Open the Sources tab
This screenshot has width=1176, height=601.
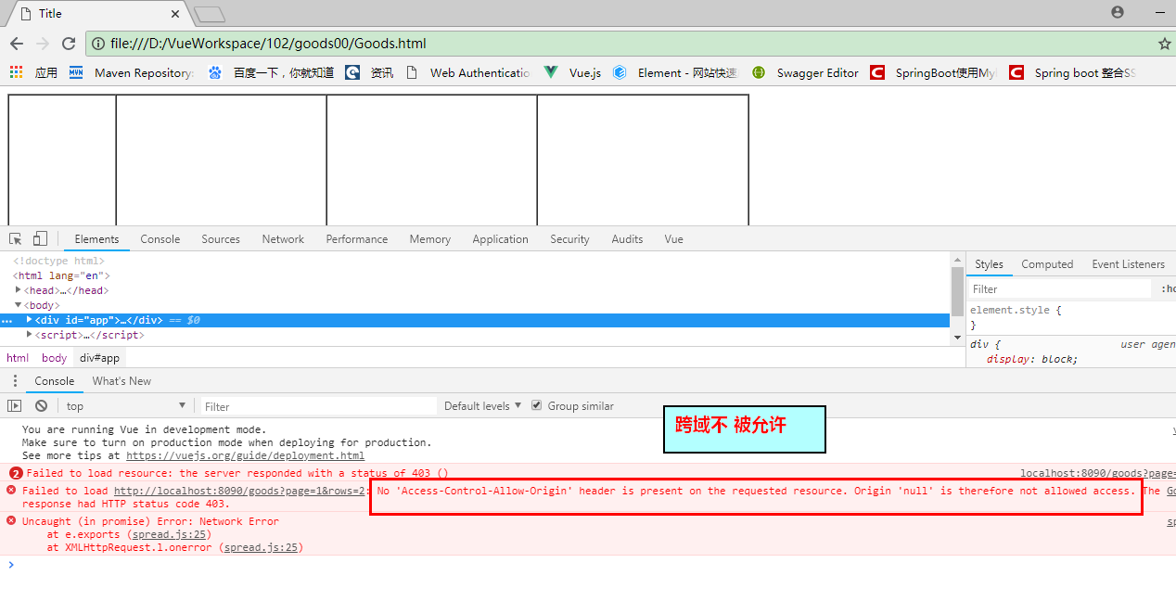(x=221, y=238)
